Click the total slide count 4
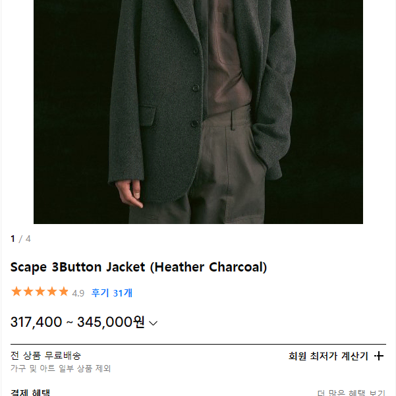The width and height of the screenshot is (396, 396). 28,239
